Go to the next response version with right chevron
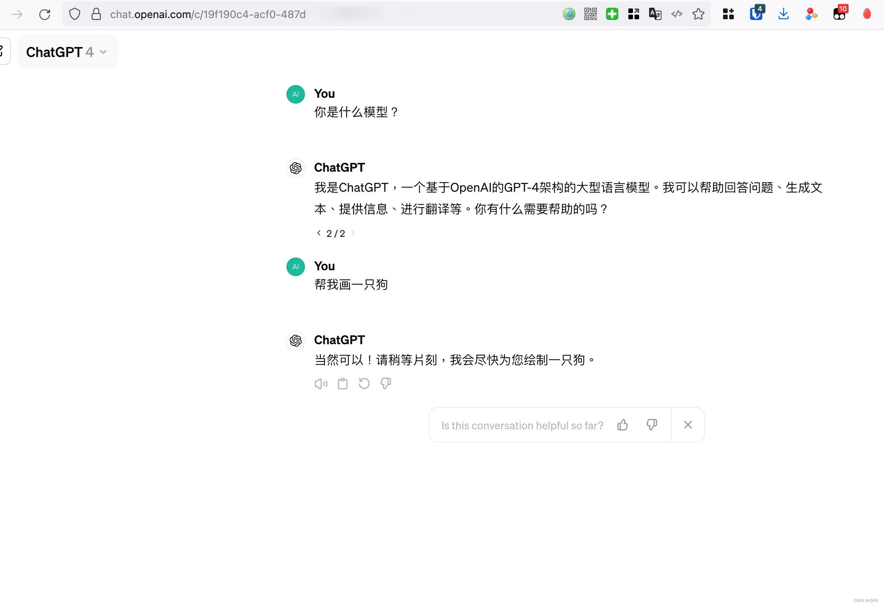Viewport: 884px width, 606px height. (353, 233)
